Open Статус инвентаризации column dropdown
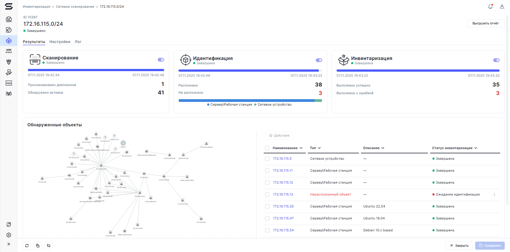Viewport: 510px width, 252px height. [x=476, y=148]
